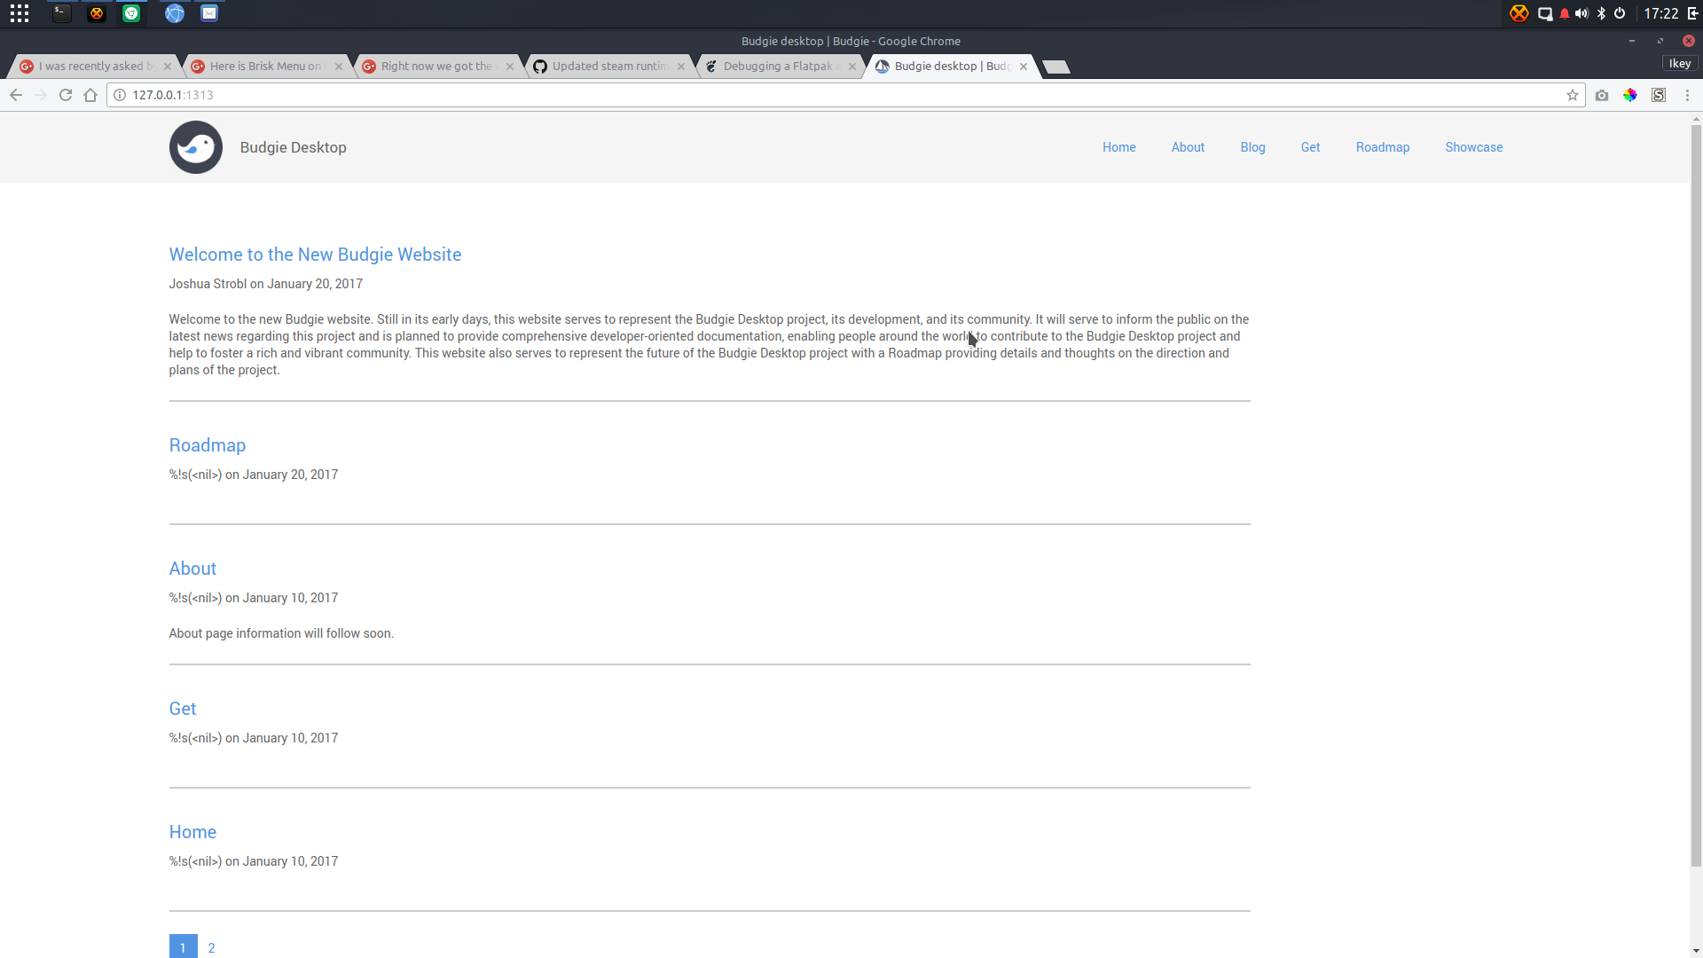Open the S-shaped extension icon

pos(1659,95)
